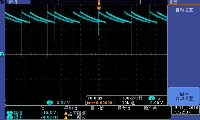The height and width of the screenshot is (120, 200).
Task: Click the 自动 trigger mode status at top
Action: point(173,2)
